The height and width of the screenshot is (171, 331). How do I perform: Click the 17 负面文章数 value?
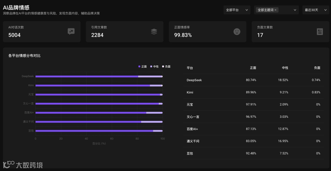coord(260,35)
